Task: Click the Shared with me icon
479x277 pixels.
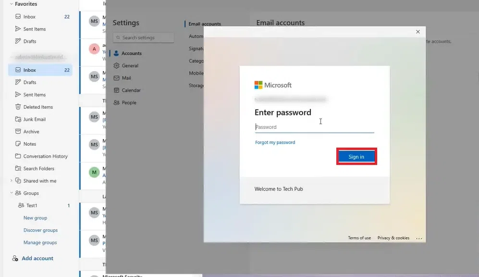Action: (18, 181)
